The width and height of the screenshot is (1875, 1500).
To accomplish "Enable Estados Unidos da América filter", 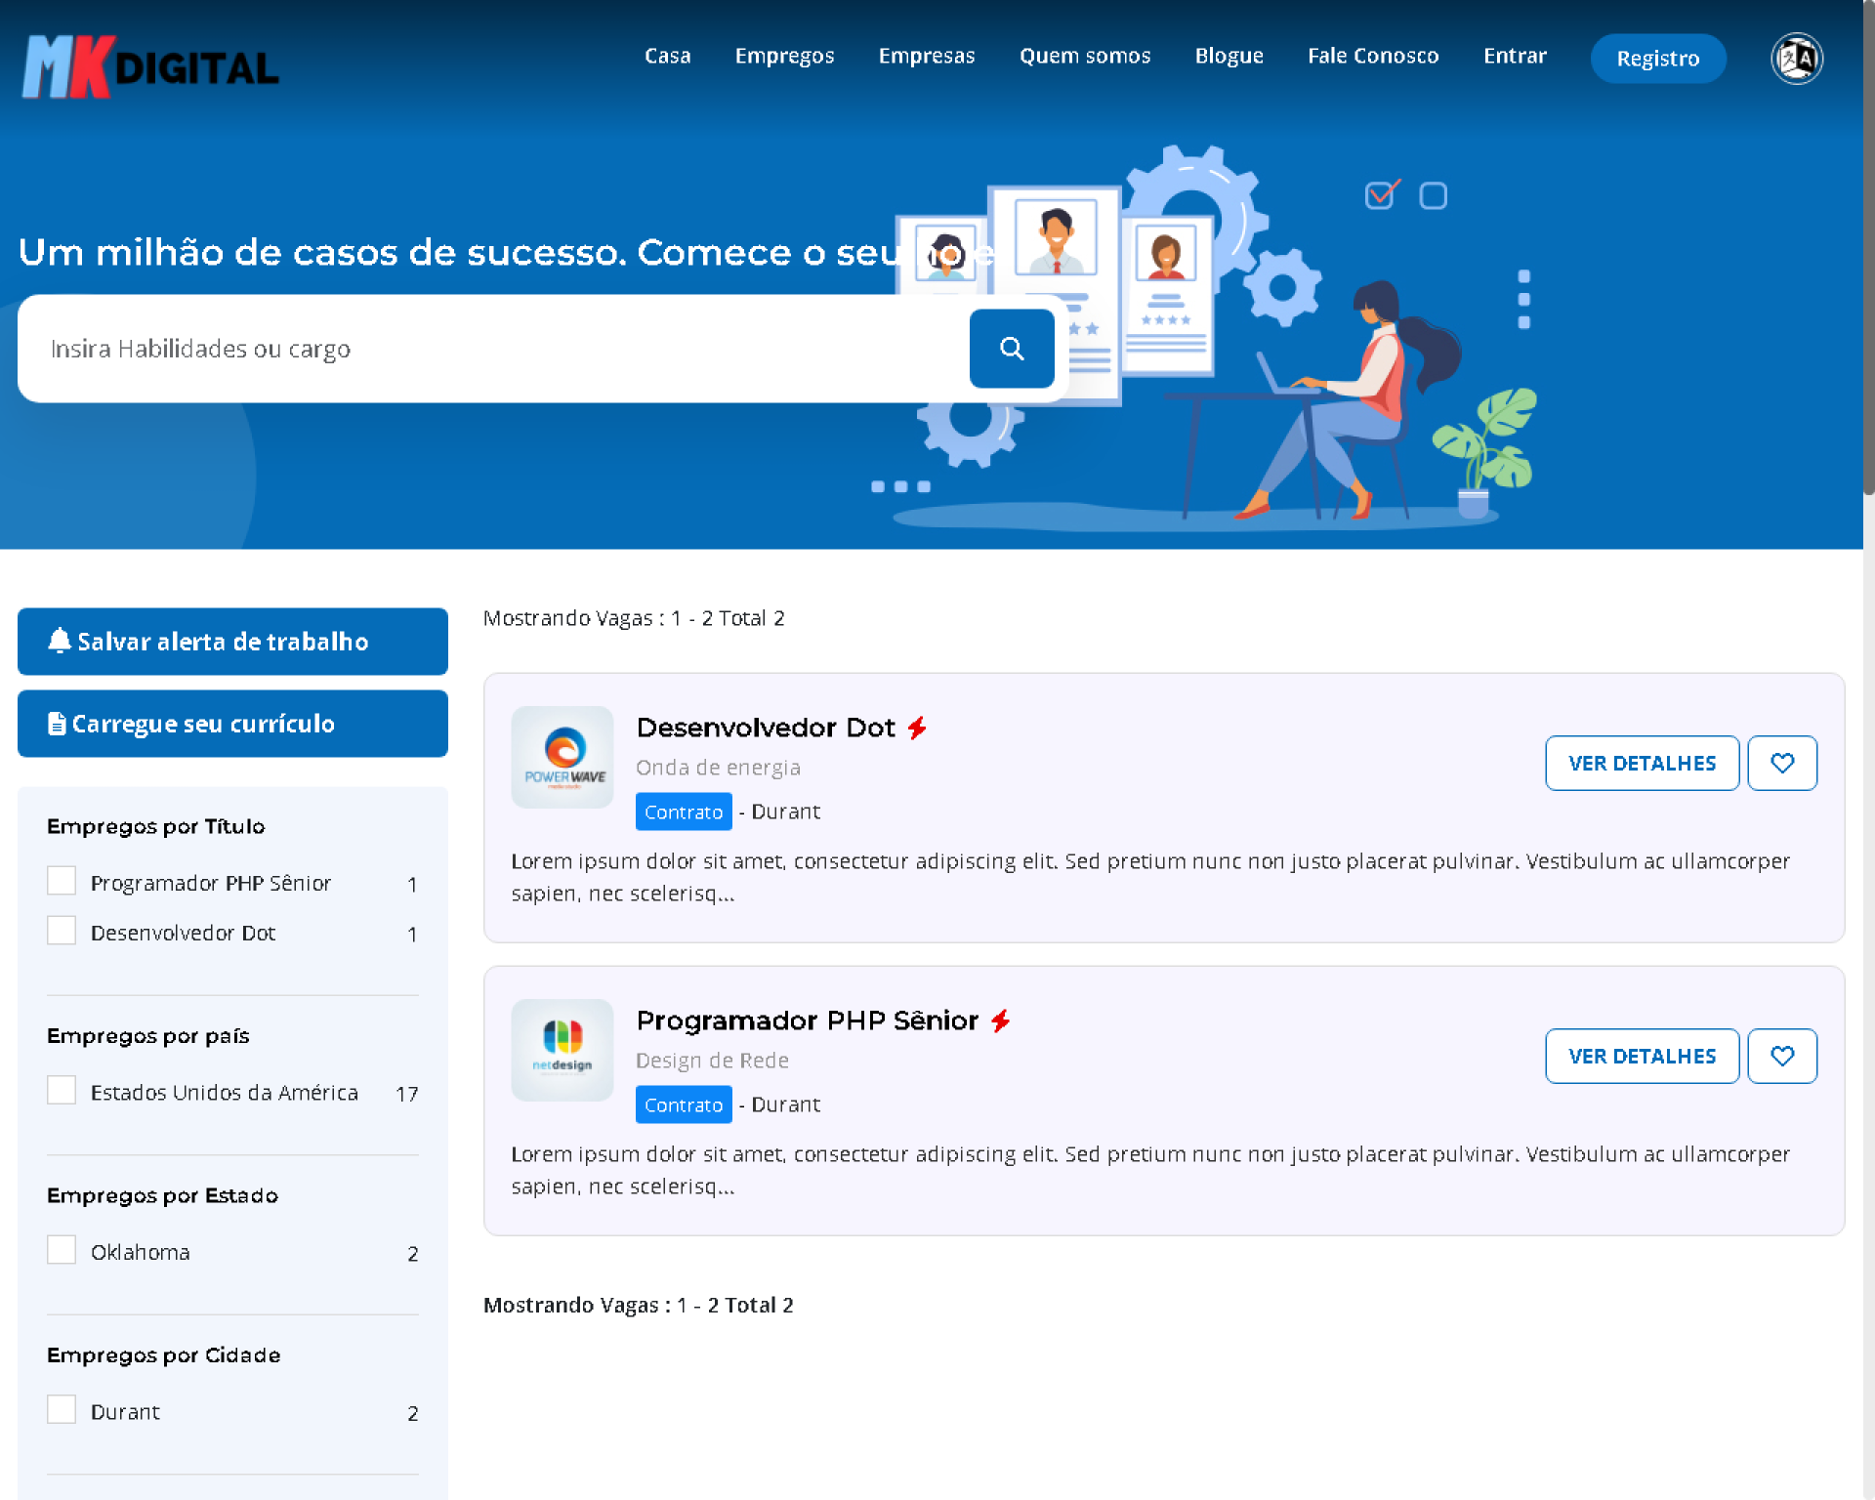I will coord(62,1090).
